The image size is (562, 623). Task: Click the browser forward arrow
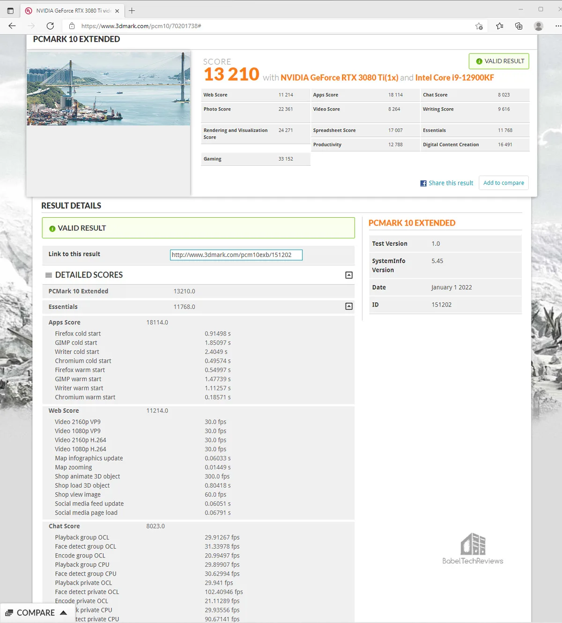31,26
